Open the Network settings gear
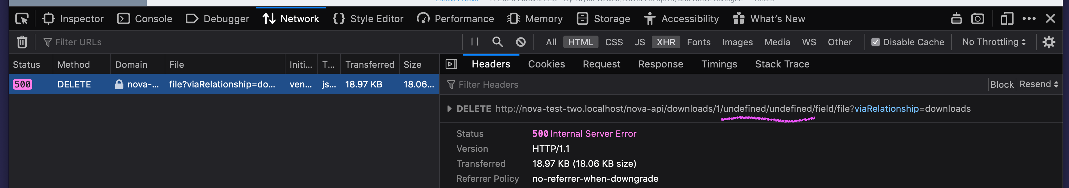The image size is (1069, 188). pyautogui.click(x=1050, y=42)
